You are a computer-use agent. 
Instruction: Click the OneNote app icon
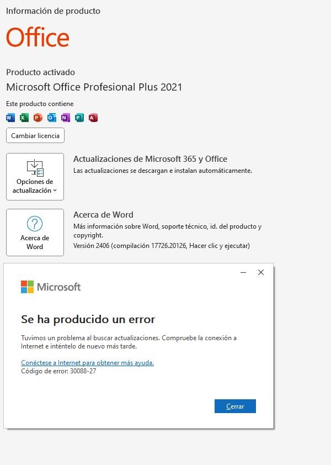[66, 118]
